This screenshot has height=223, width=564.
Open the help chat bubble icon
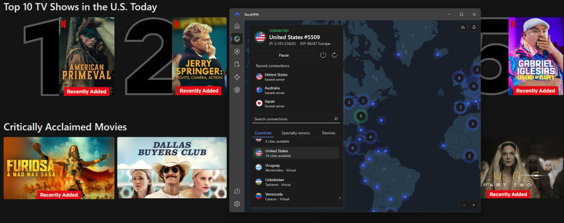coord(237,191)
